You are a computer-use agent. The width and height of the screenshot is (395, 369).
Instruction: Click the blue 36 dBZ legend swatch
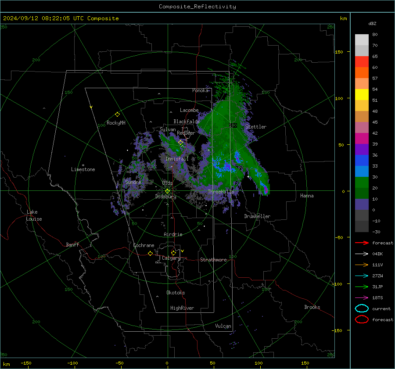(362, 160)
